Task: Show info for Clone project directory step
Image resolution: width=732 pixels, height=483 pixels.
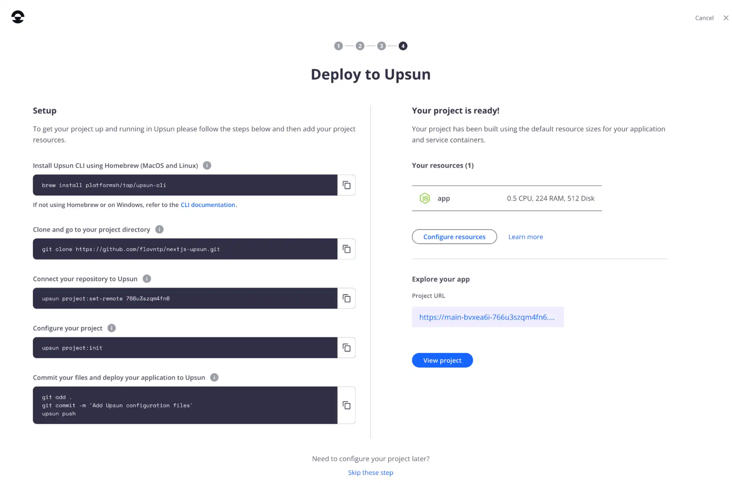Action: 159,229
